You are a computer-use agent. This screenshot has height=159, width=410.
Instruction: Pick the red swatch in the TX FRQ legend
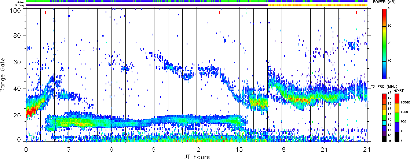click(384, 96)
